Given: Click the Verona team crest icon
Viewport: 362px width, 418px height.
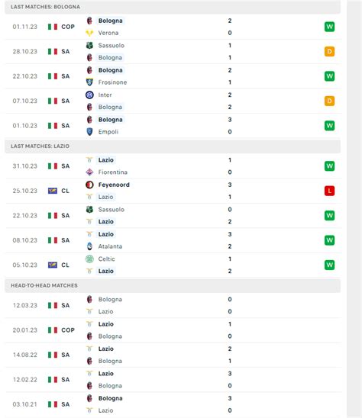Looking at the screenshot, I should click(89, 33).
